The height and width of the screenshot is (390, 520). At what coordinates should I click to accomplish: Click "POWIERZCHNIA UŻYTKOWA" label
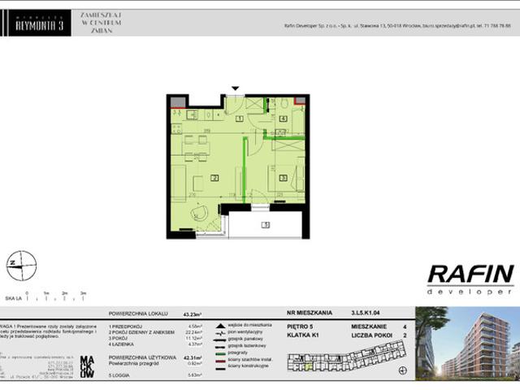[143, 357]
